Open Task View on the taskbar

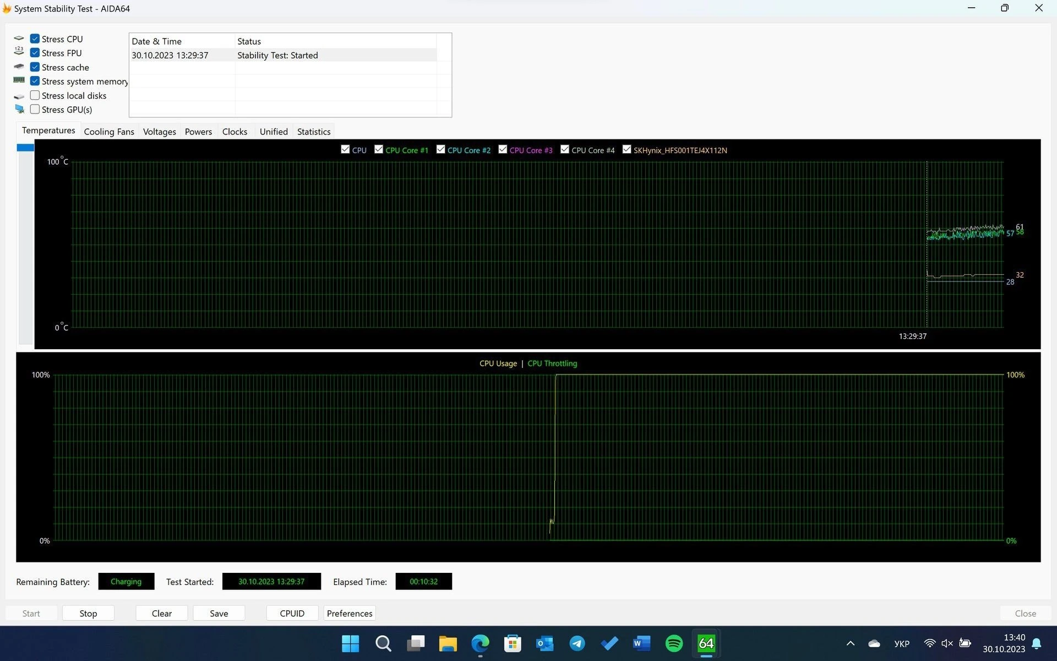pos(416,643)
